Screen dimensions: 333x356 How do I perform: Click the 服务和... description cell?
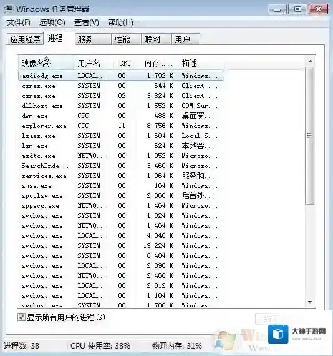[x=198, y=176]
